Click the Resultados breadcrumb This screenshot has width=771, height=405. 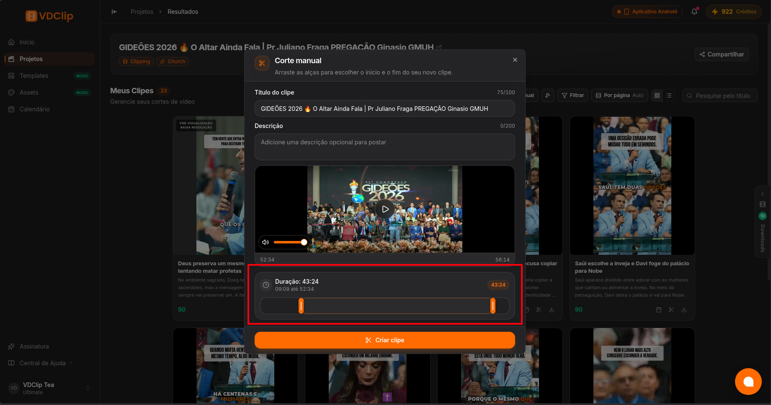183,12
